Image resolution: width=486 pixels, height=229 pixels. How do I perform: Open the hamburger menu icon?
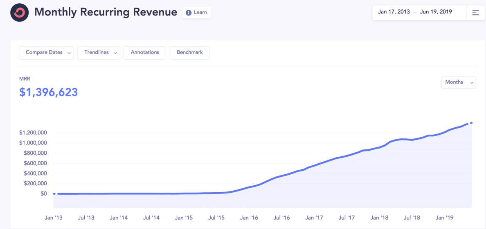(476, 13)
